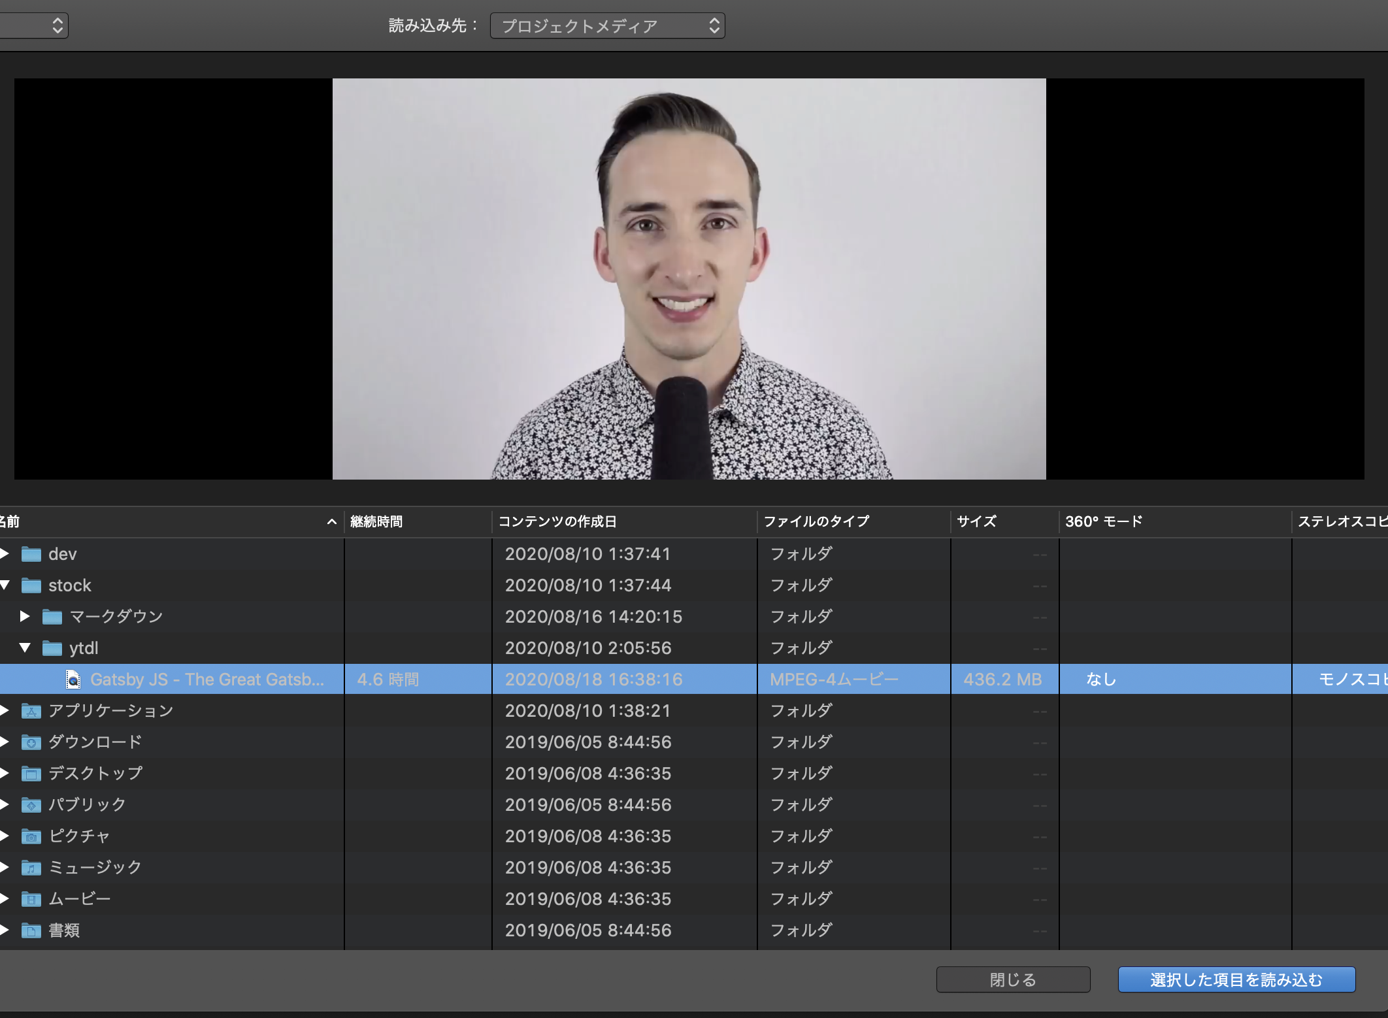Open the 読み込み先 プロジェクトメディア dropdown
Image resolution: width=1388 pixels, height=1018 pixels.
607,26
